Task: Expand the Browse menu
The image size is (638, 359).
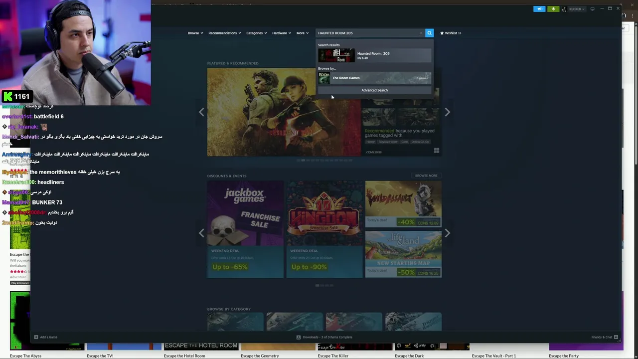Action: [195, 33]
